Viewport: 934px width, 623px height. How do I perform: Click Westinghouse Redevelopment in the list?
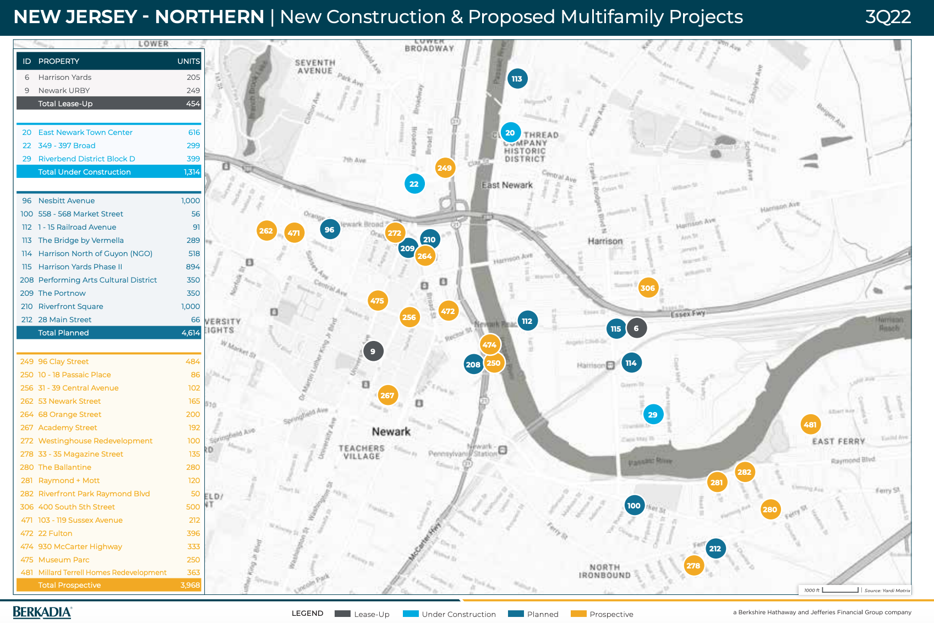coord(95,441)
